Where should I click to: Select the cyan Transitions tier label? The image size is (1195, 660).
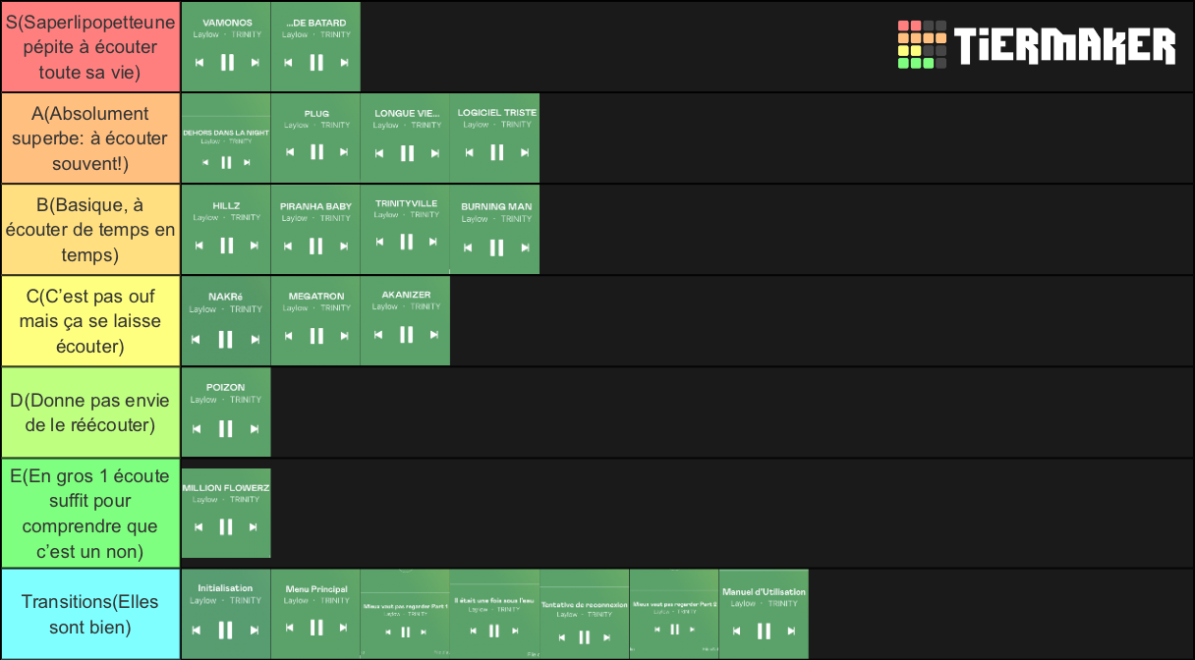point(90,614)
